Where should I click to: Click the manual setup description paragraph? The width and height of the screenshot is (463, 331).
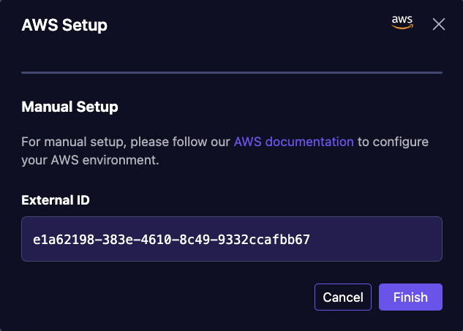[x=225, y=151]
